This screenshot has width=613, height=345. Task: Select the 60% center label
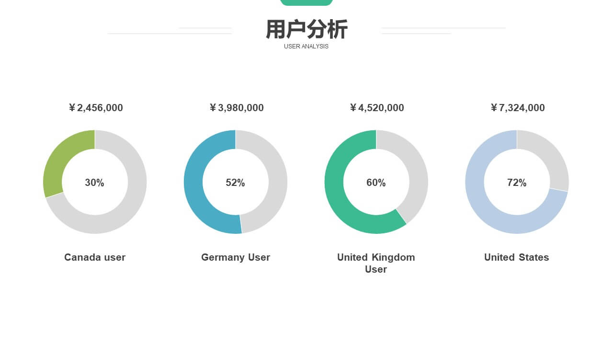click(x=376, y=183)
